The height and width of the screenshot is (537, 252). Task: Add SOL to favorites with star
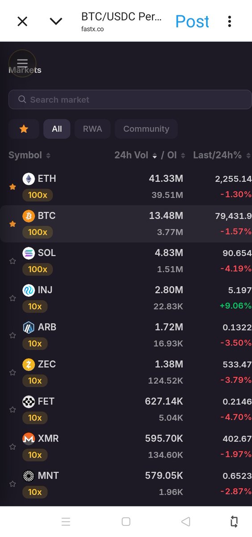pyautogui.click(x=13, y=261)
